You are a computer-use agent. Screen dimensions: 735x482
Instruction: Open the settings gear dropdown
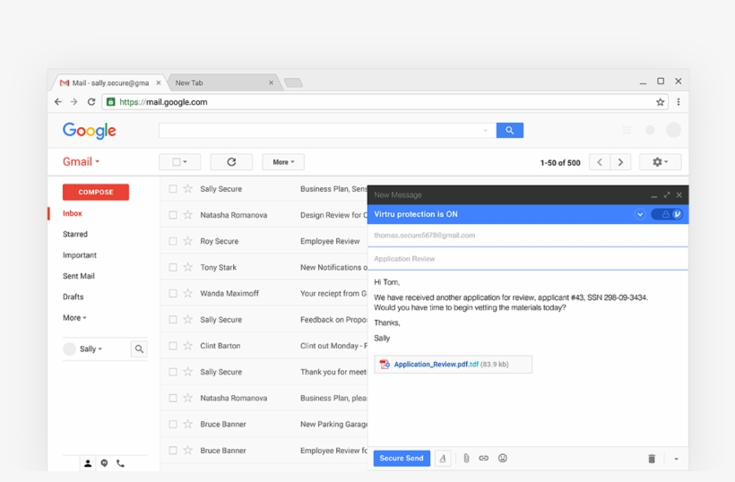click(x=660, y=162)
